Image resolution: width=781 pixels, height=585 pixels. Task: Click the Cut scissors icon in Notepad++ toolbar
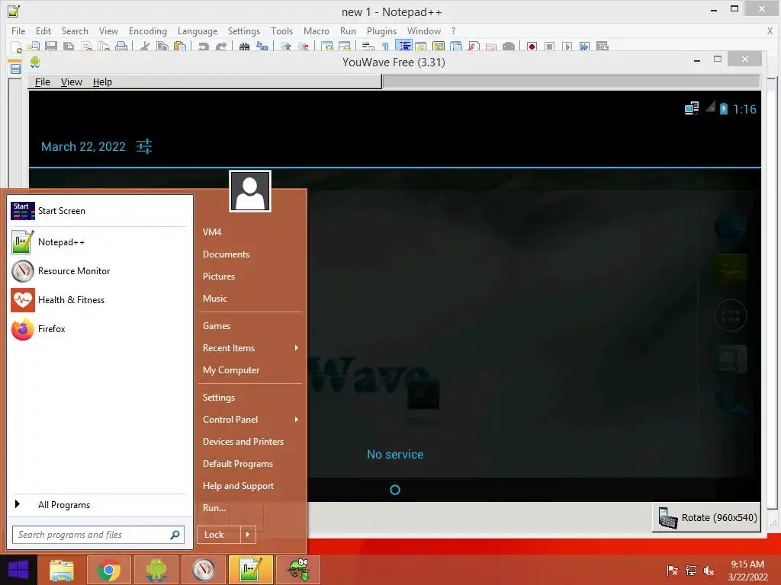pos(145,46)
